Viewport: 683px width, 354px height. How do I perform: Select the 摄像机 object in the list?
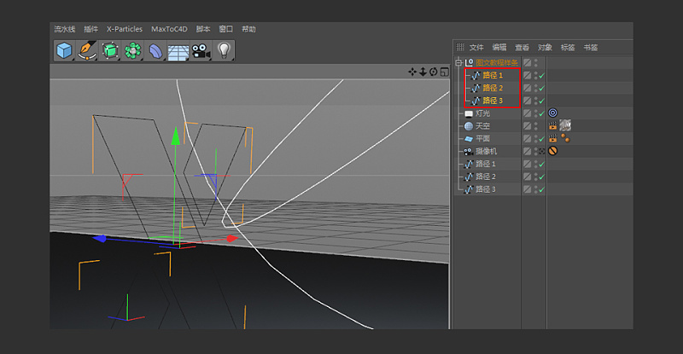tap(487, 151)
